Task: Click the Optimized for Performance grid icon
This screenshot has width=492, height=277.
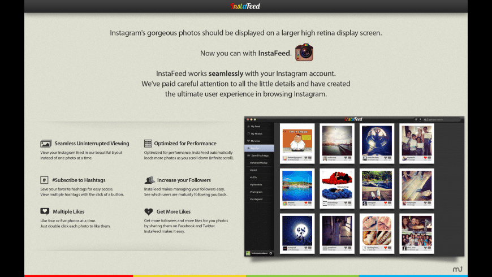Action: (x=148, y=144)
